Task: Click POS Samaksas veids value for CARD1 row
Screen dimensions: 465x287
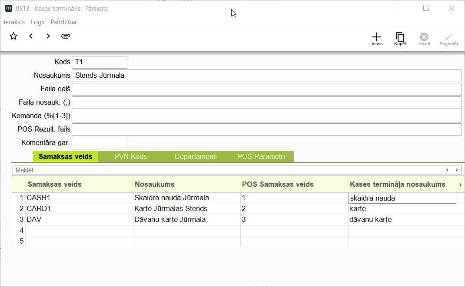Action: point(294,209)
